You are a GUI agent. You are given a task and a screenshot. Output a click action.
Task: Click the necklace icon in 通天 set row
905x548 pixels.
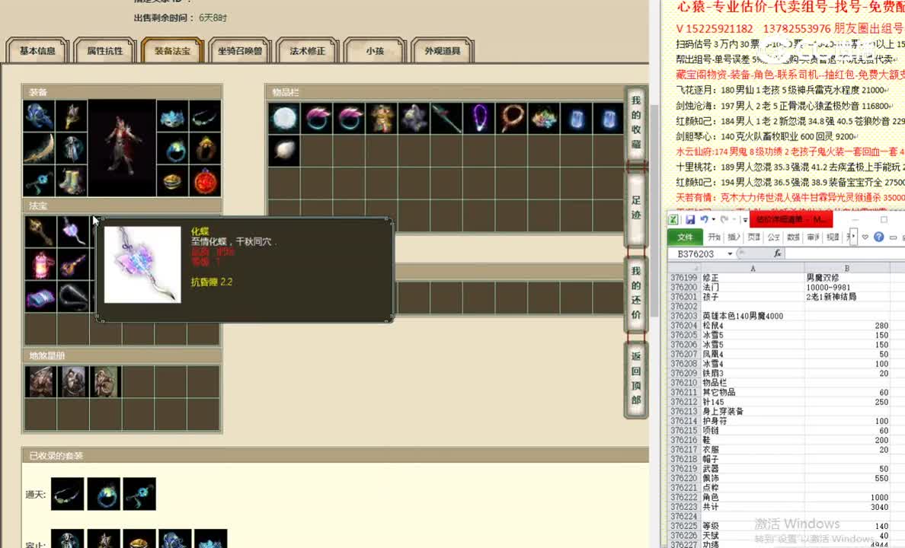click(67, 493)
